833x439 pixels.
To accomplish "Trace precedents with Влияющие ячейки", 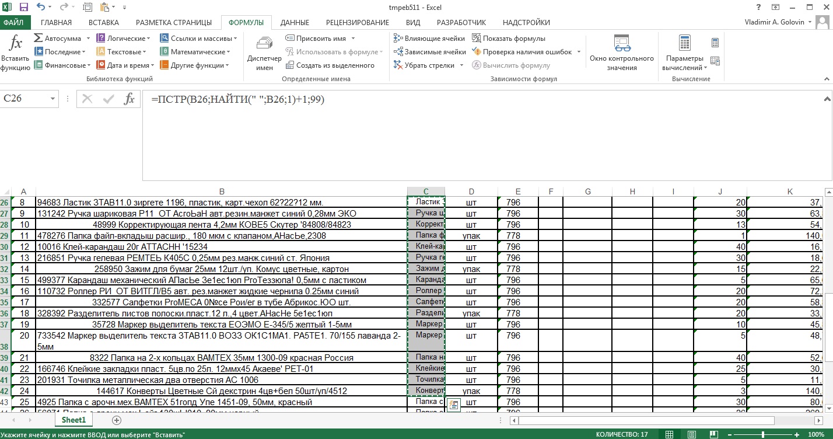I will tap(429, 39).
